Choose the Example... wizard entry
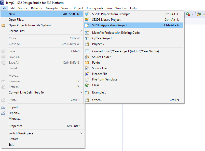This screenshot has height=151, width=205. [x=97, y=92]
